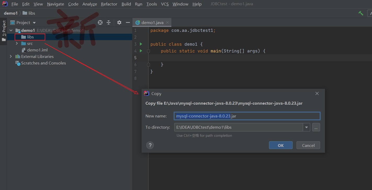Open the VCS menu
The width and height of the screenshot is (372, 190).
(x=165, y=4)
